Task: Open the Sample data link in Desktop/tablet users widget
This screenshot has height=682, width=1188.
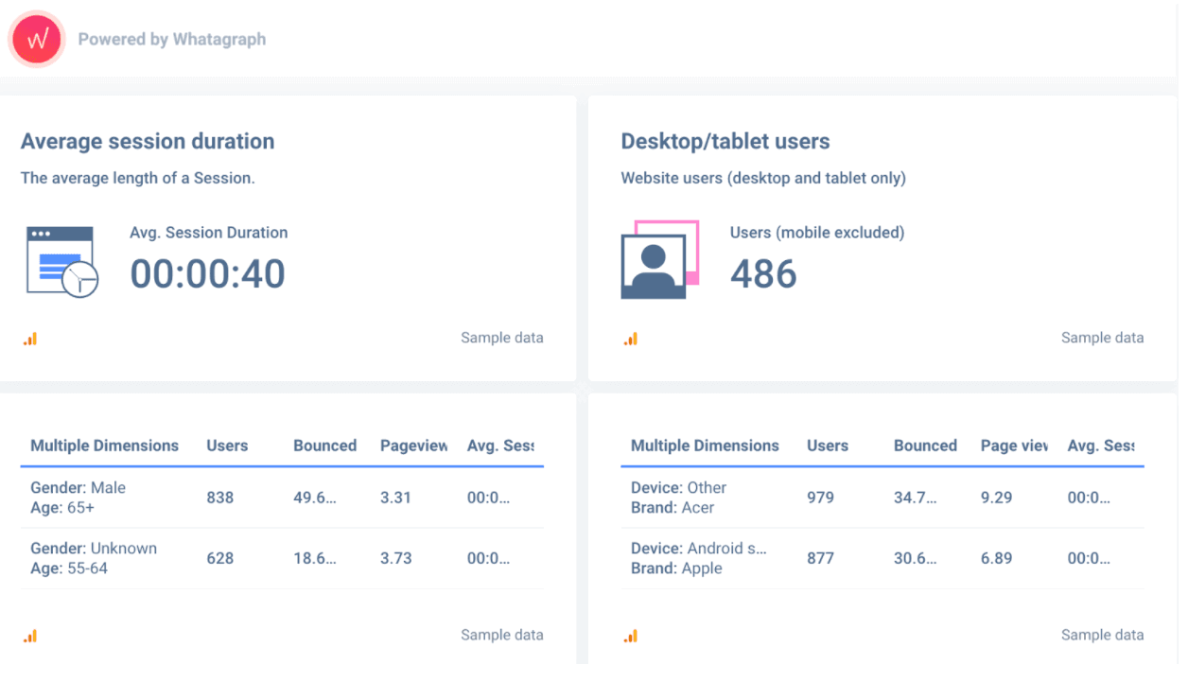Action: [x=1102, y=338]
